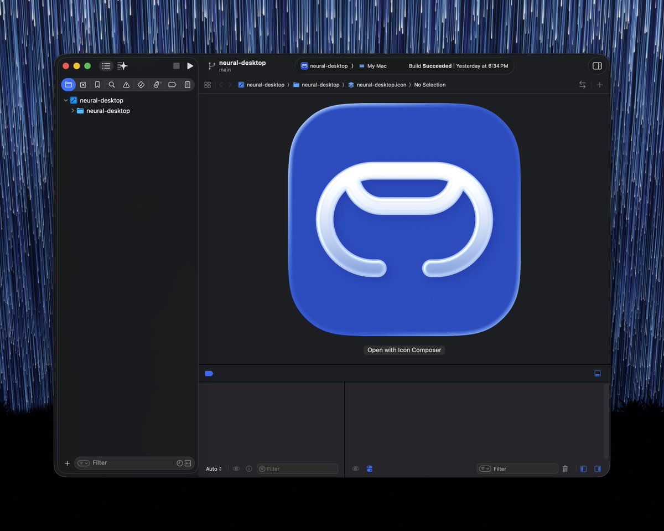Image resolution: width=664 pixels, height=531 pixels.
Task: Open the navigator filter options menu
Action: [84, 463]
